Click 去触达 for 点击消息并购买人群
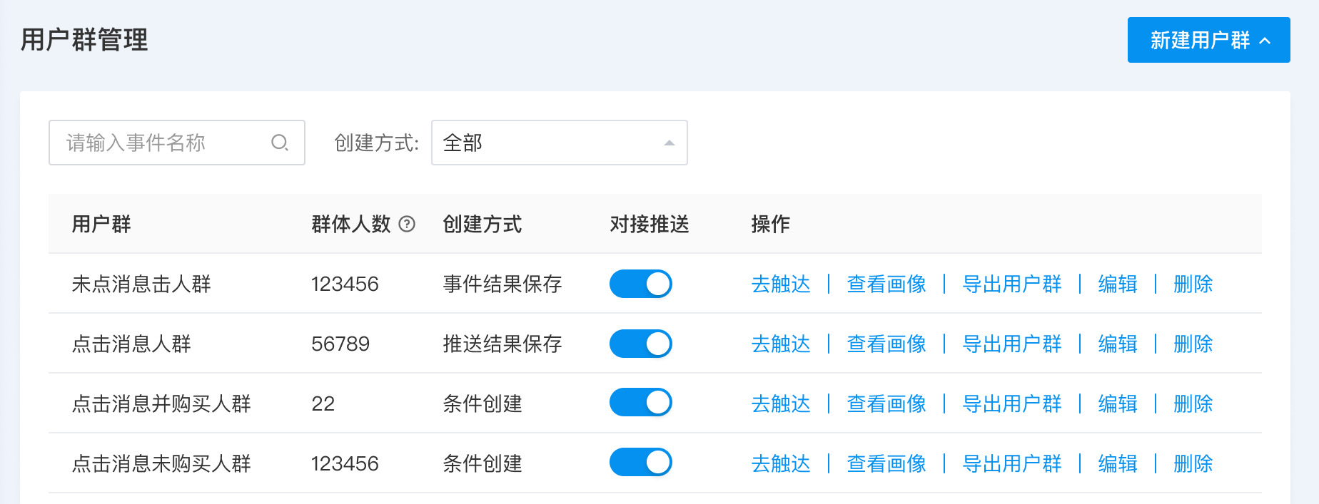This screenshot has width=1319, height=504. [x=781, y=403]
